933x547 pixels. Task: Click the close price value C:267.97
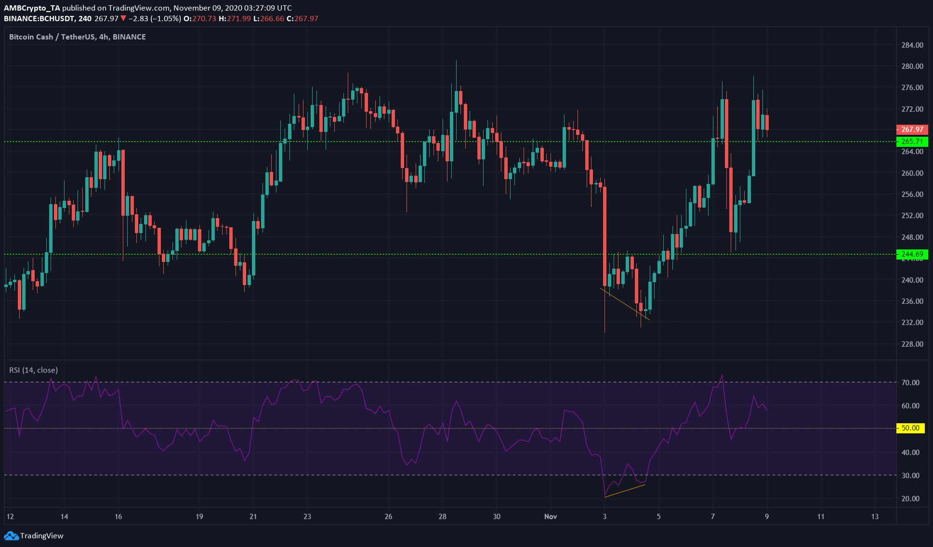click(302, 18)
